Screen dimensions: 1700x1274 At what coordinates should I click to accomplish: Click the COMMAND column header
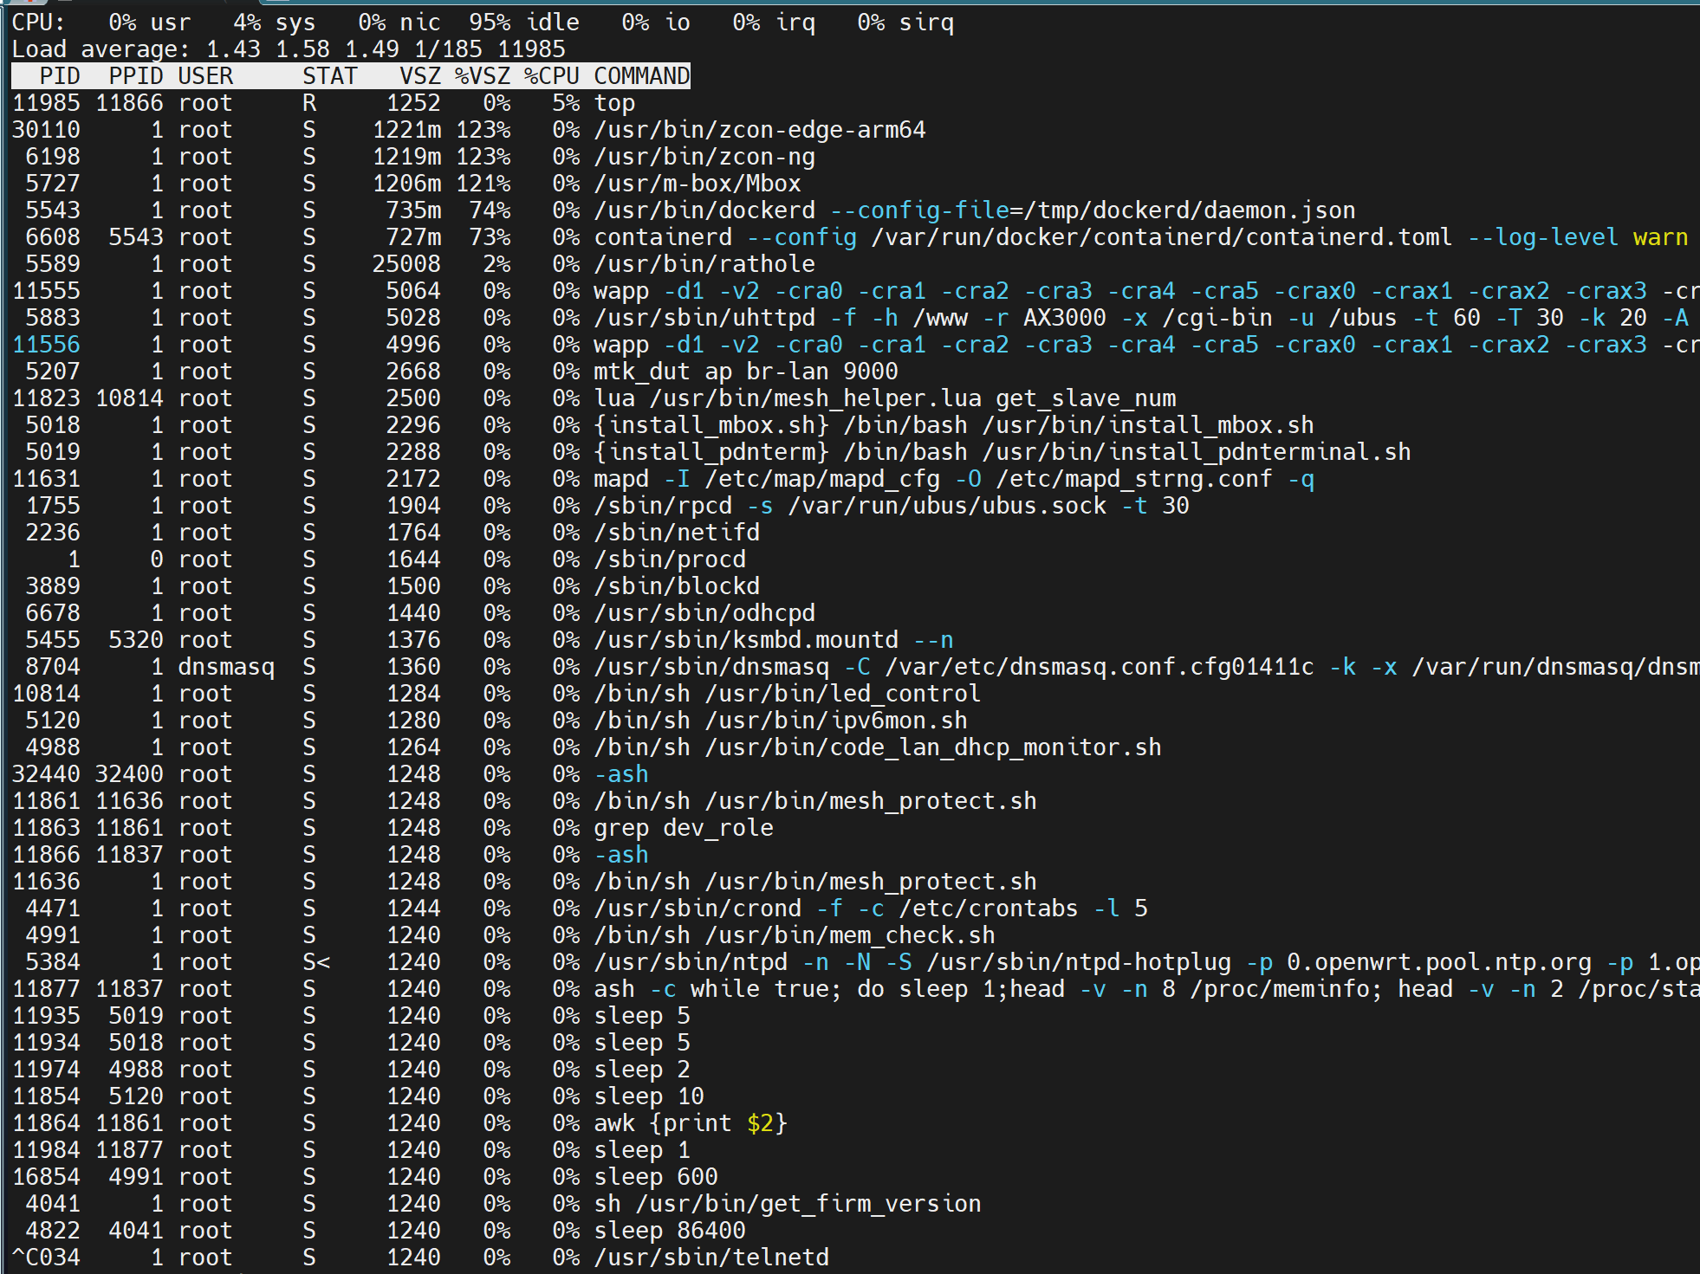click(x=641, y=76)
